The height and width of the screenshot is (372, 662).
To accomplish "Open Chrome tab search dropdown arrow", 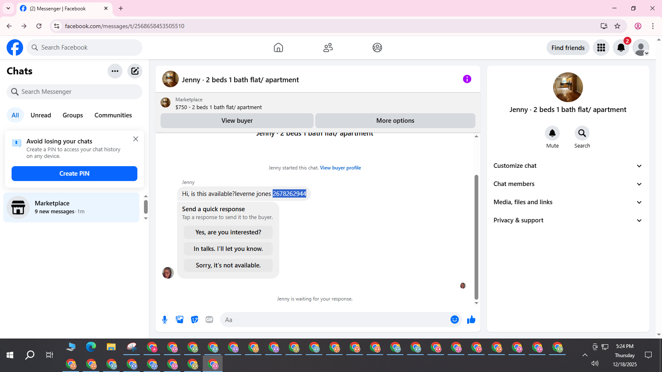I will [x=8, y=8].
